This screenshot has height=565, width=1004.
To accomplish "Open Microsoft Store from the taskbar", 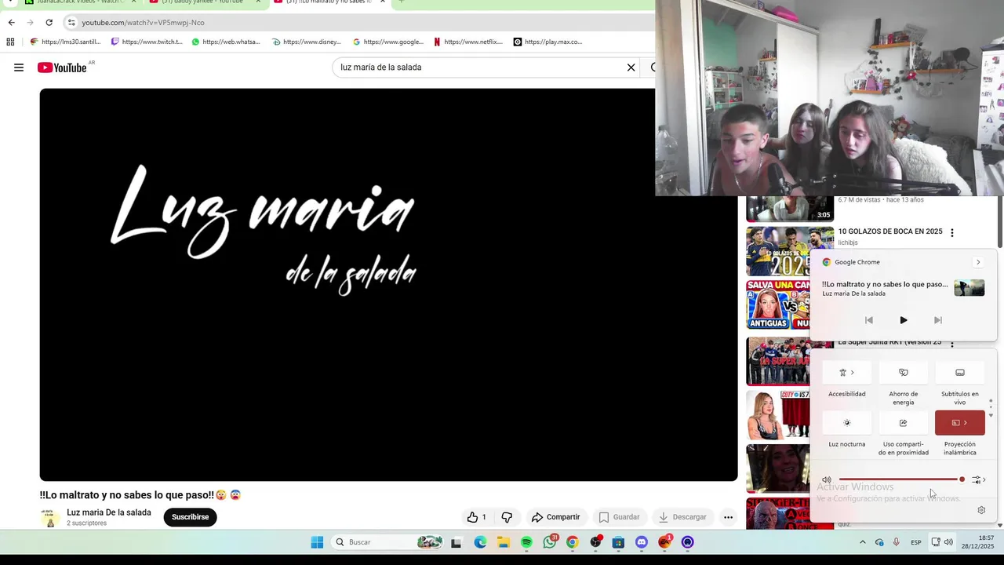I will click(x=618, y=542).
